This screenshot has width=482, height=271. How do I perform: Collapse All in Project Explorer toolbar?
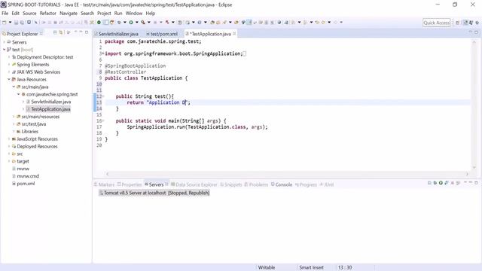(x=55, y=32)
